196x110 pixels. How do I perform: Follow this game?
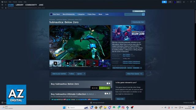coord(71,74)
